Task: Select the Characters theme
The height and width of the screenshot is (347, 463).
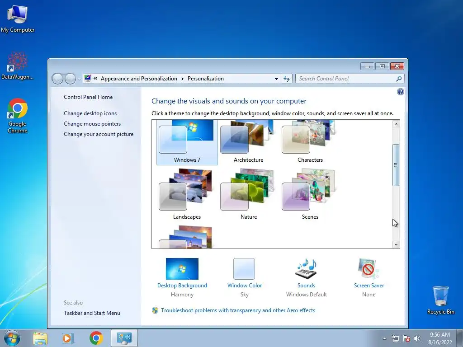Action: coord(310,142)
